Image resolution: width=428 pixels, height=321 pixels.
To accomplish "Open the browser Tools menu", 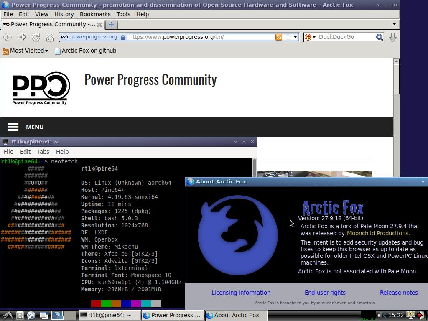I will (123, 14).
